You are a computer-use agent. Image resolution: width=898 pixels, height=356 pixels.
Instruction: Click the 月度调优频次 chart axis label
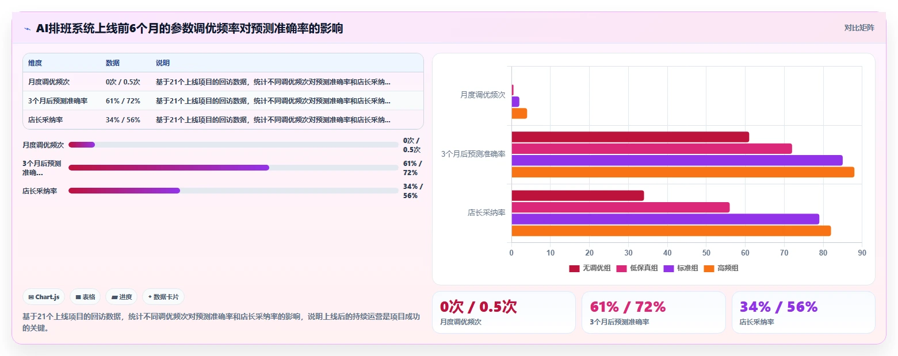click(x=483, y=95)
